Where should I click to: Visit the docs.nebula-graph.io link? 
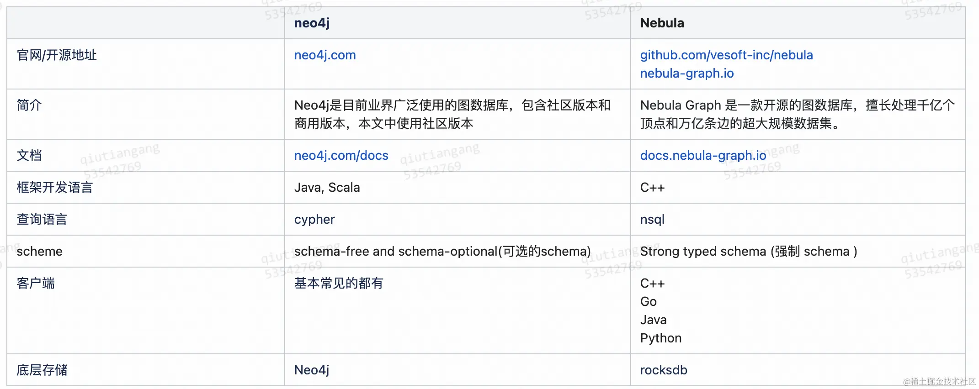point(703,156)
